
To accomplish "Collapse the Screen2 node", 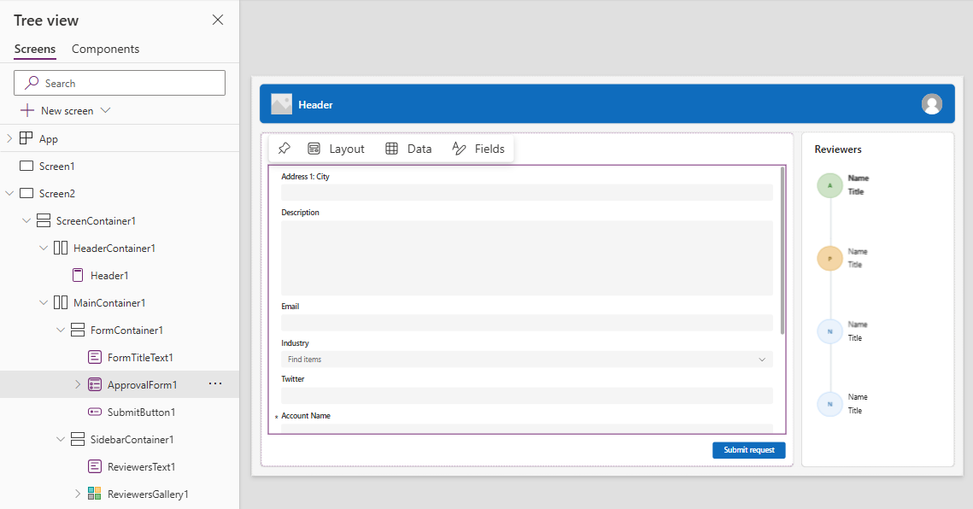I will point(9,193).
